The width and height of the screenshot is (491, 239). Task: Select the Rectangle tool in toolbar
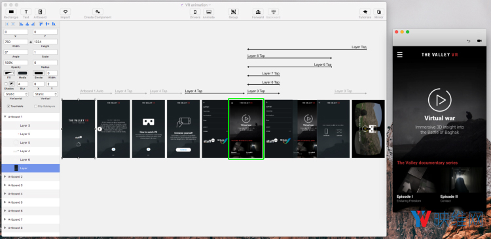coord(11,12)
